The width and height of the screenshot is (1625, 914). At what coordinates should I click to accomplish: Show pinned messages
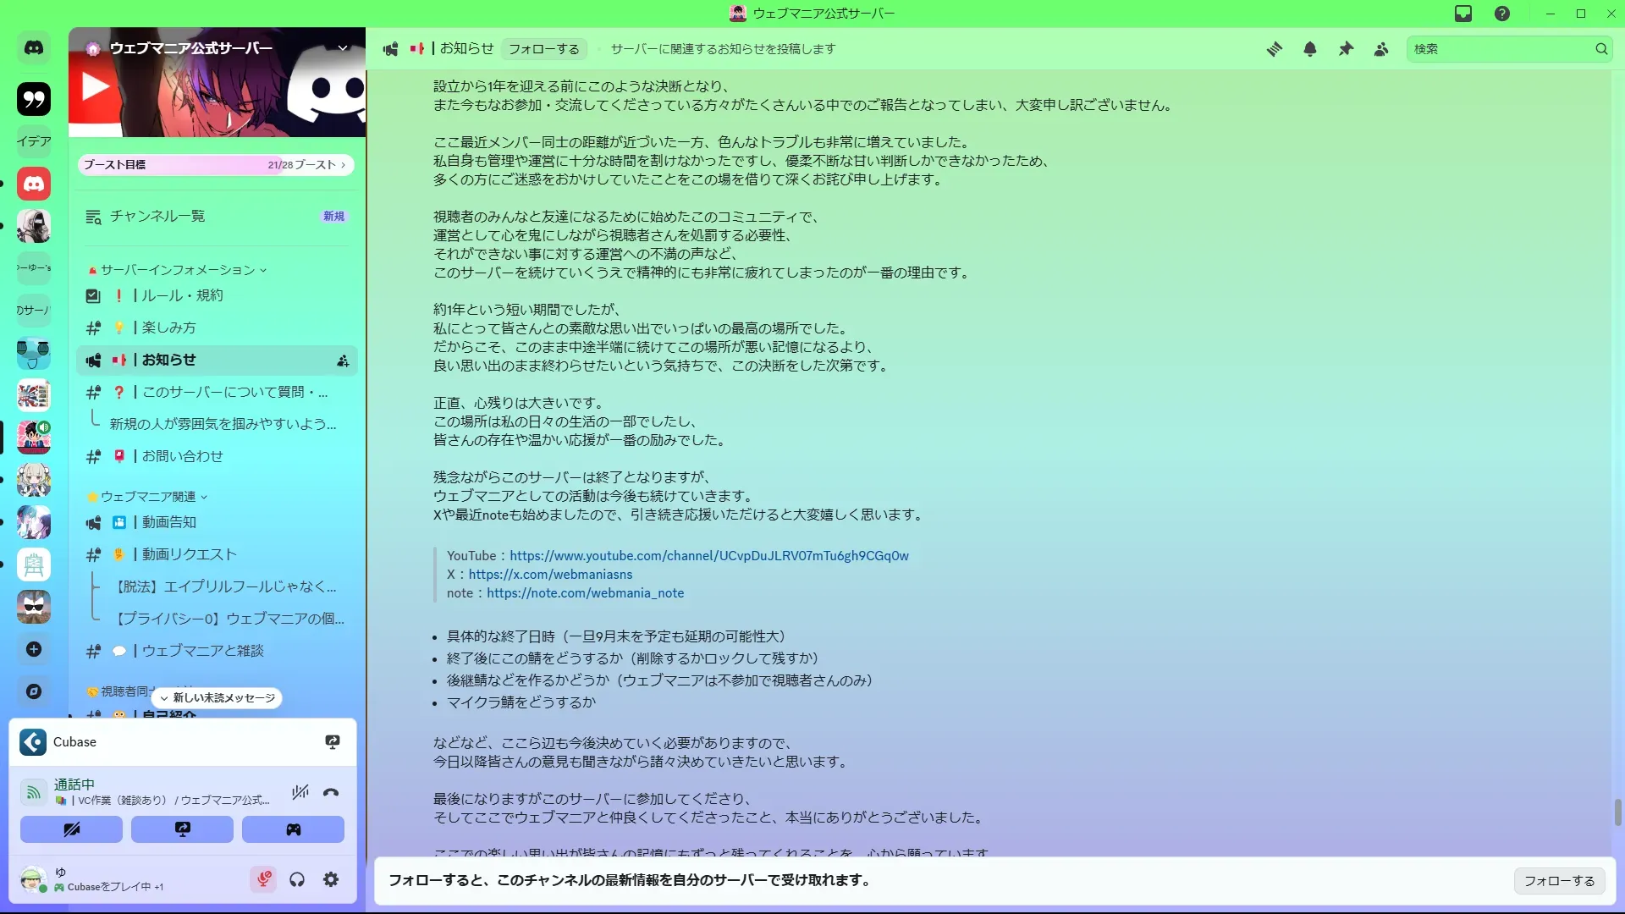point(1346,49)
